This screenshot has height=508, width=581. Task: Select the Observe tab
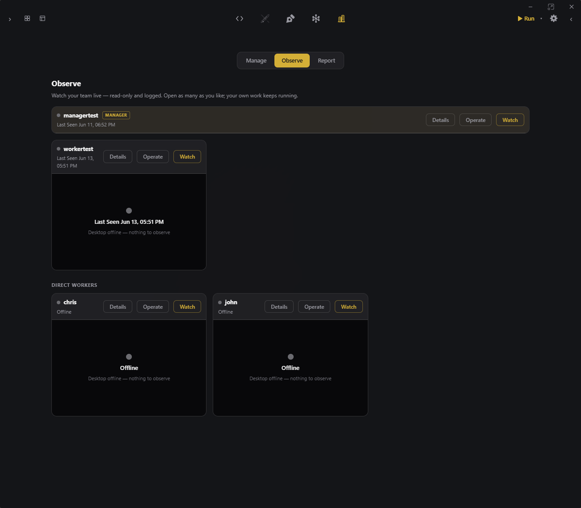click(x=292, y=60)
